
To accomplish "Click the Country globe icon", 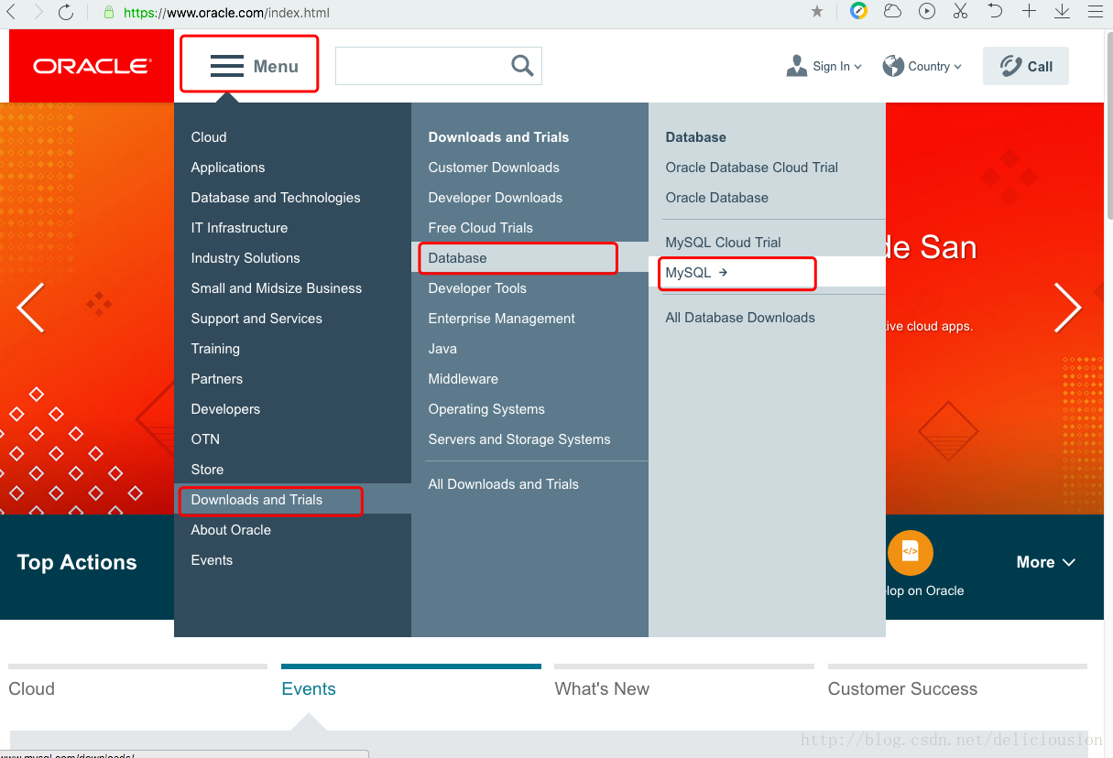I will tap(893, 66).
